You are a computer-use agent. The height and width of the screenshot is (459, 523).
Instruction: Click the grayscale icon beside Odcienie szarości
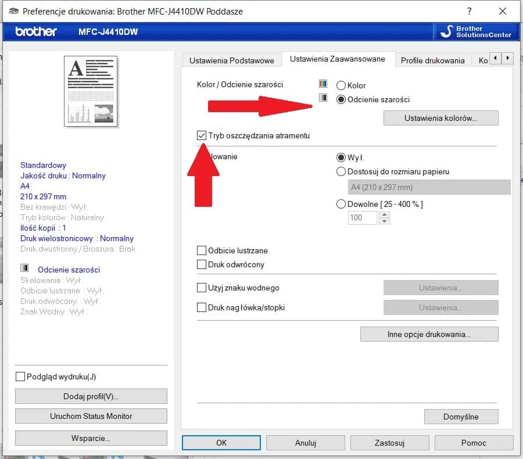point(323,98)
